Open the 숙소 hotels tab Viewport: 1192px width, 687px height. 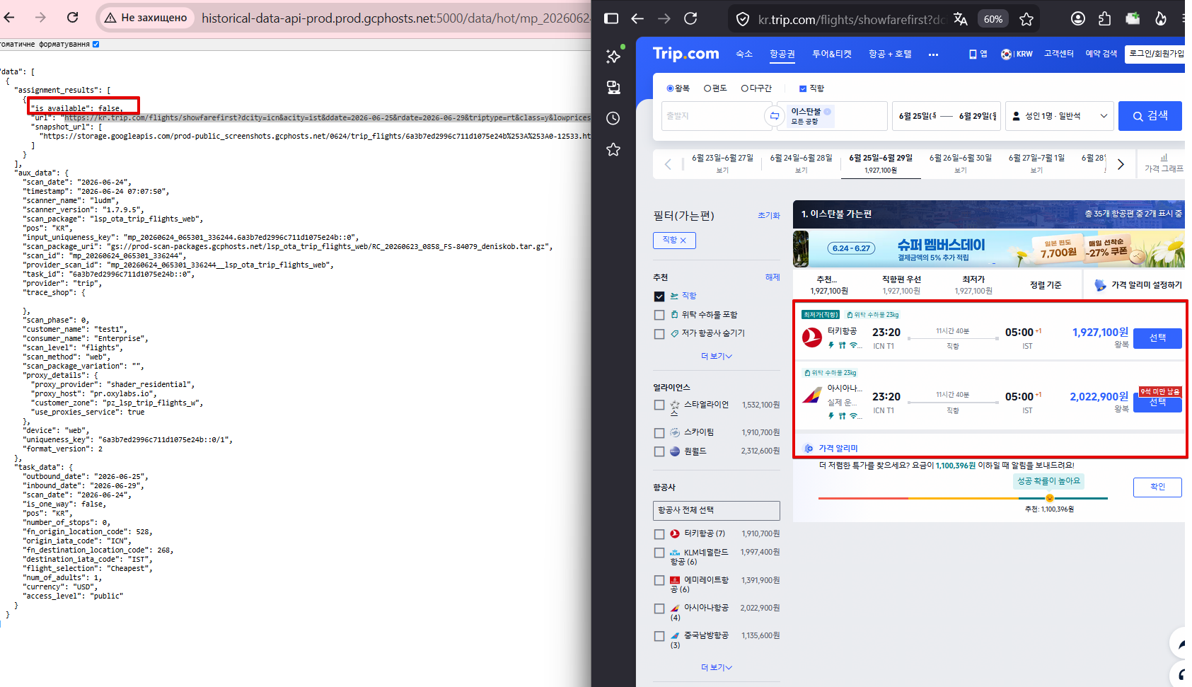coord(744,54)
